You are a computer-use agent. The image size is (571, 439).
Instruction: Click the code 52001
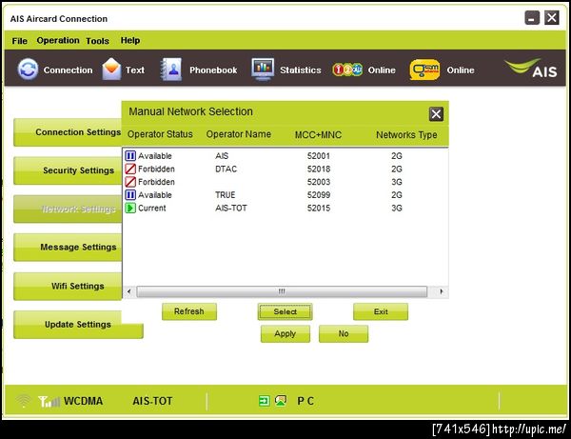(318, 156)
